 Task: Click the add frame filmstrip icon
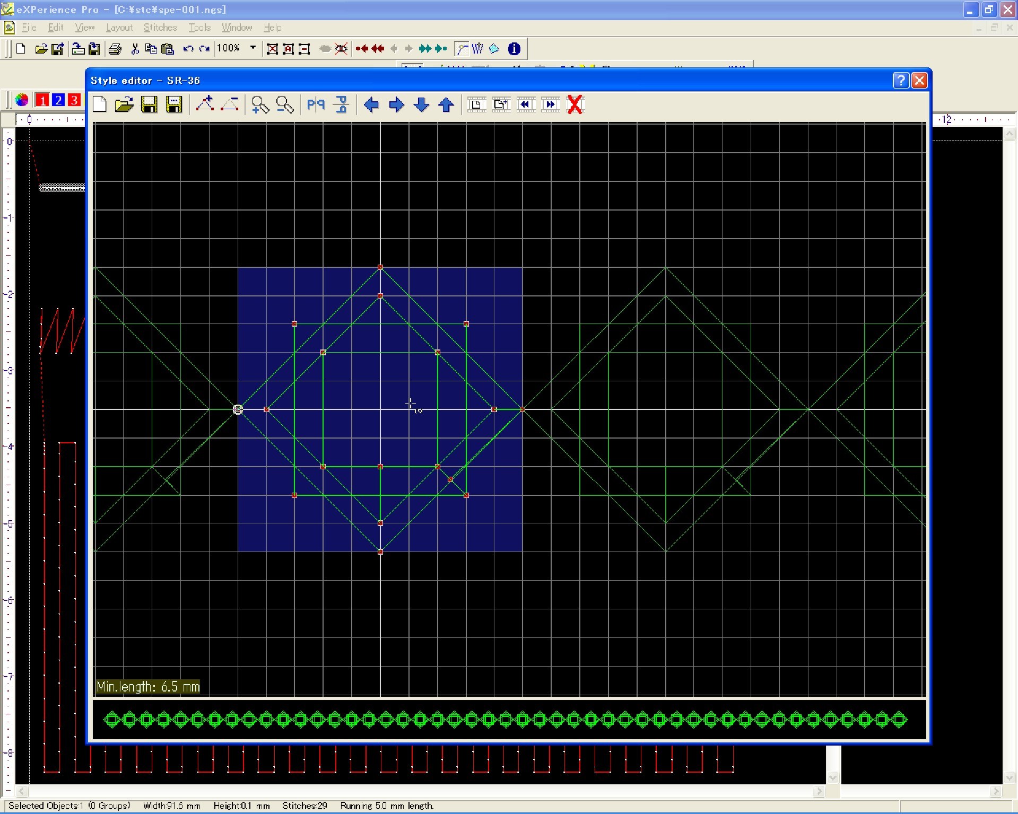501,104
